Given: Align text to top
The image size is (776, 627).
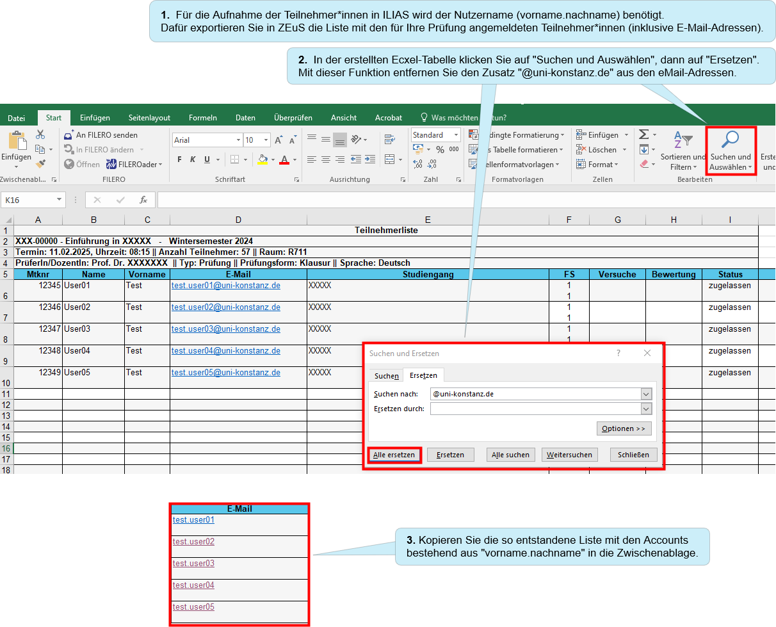Looking at the screenshot, I should tap(312, 139).
